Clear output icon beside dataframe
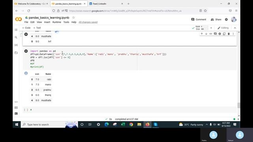Viewport: 253px width, 142px height. [26, 73]
